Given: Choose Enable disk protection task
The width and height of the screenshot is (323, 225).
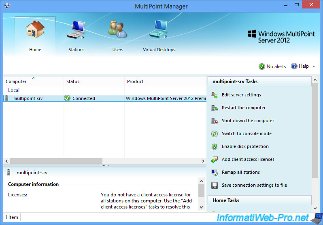Looking at the screenshot, I should 245,147.
